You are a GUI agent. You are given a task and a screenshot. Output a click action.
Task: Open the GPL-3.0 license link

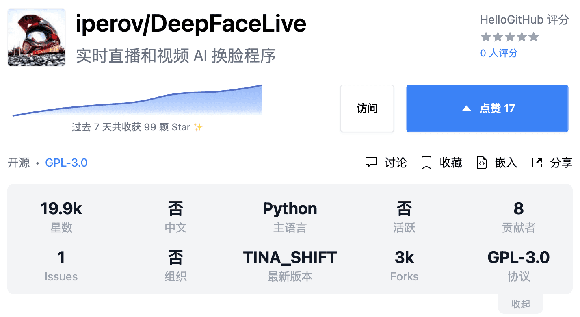coord(66,163)
